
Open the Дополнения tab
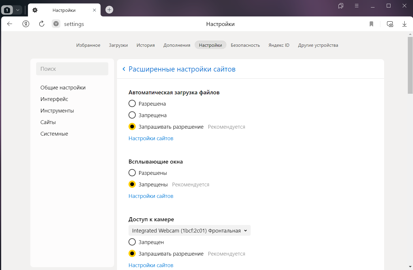click(x=177, y=45)
